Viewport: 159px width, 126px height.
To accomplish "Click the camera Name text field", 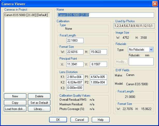I will pos(105,15).
